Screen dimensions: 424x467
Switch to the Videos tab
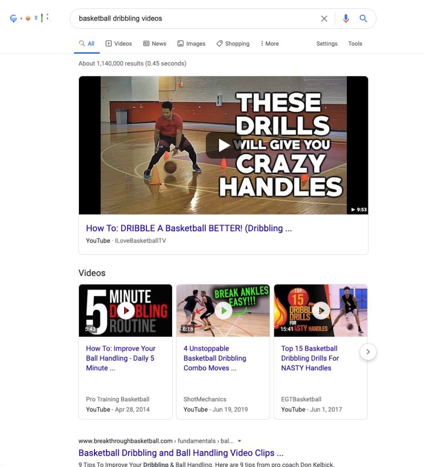click(119, 44)
